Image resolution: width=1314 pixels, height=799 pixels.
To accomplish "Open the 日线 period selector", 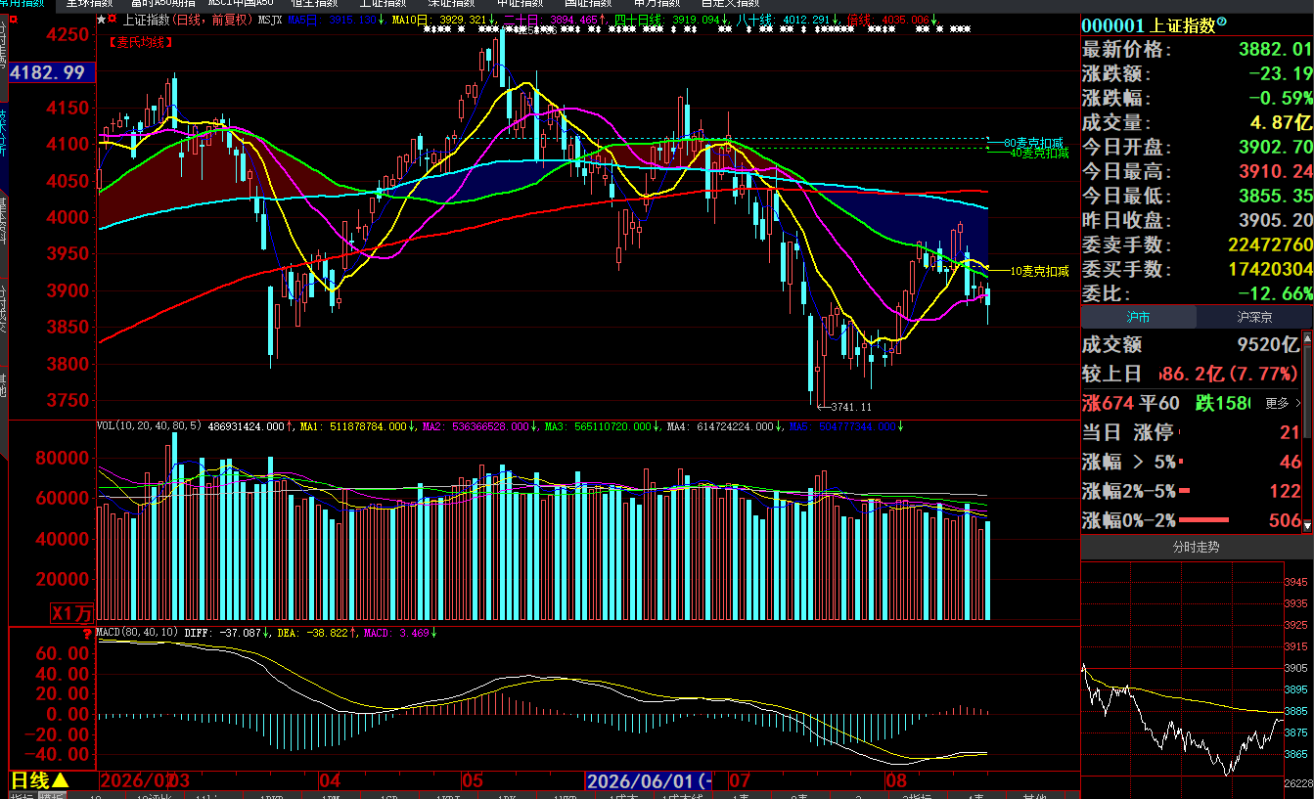I will [39, 780].
